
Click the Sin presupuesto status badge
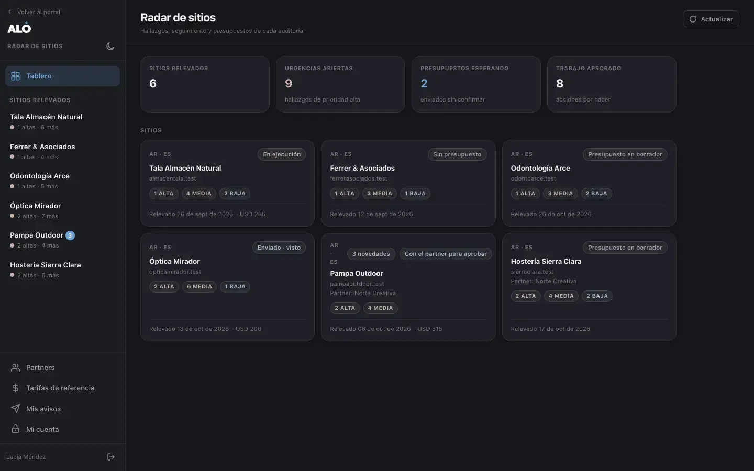tap(457, 154)
